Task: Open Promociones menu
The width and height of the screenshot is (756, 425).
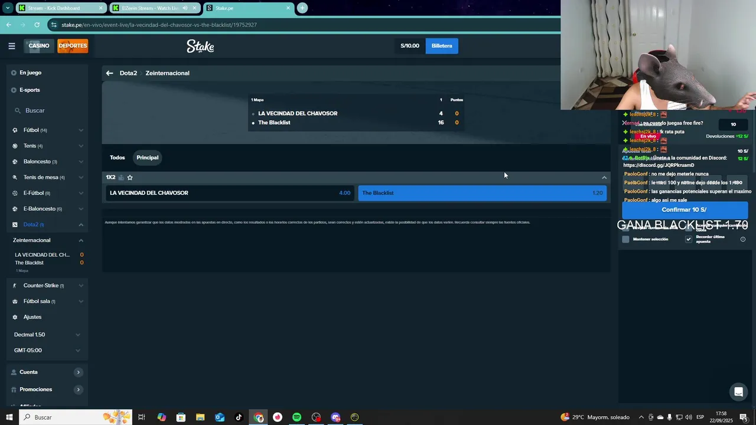Action: coord(47,390)
